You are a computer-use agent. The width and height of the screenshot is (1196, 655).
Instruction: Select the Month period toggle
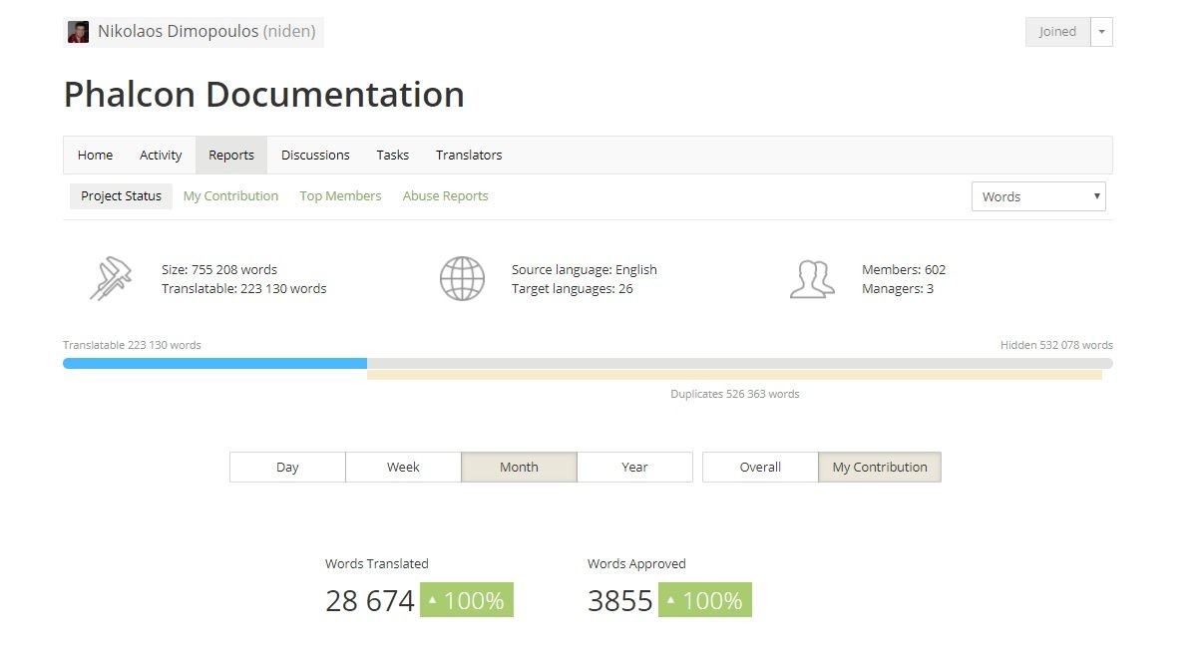click(x=520, y=468)
